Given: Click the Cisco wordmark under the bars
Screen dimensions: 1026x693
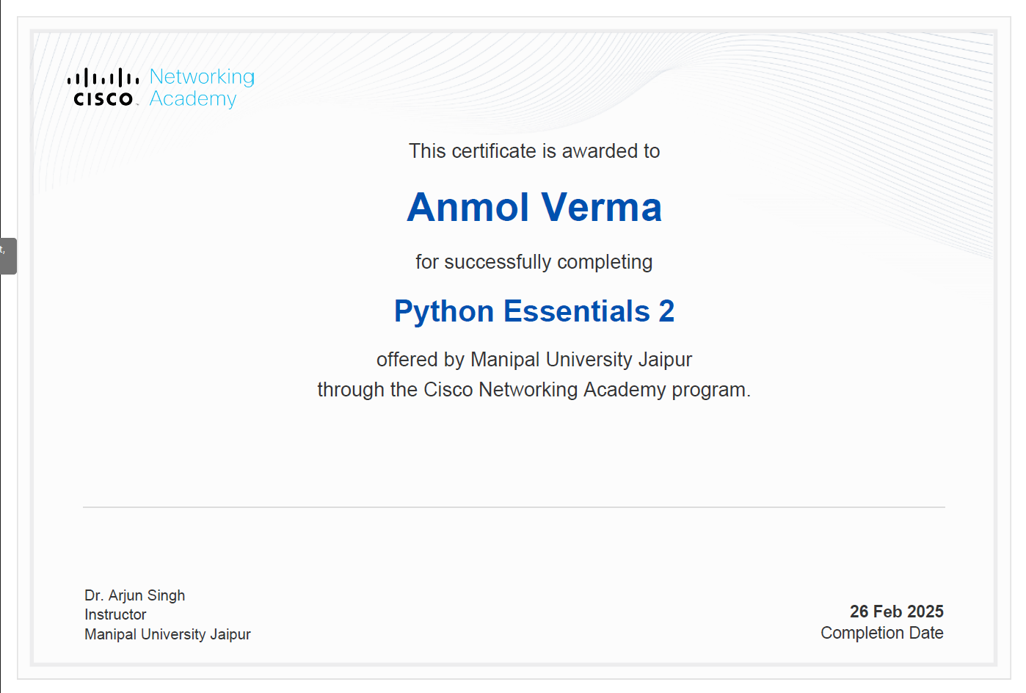Looking at the screenshot, I should point(103,99).
